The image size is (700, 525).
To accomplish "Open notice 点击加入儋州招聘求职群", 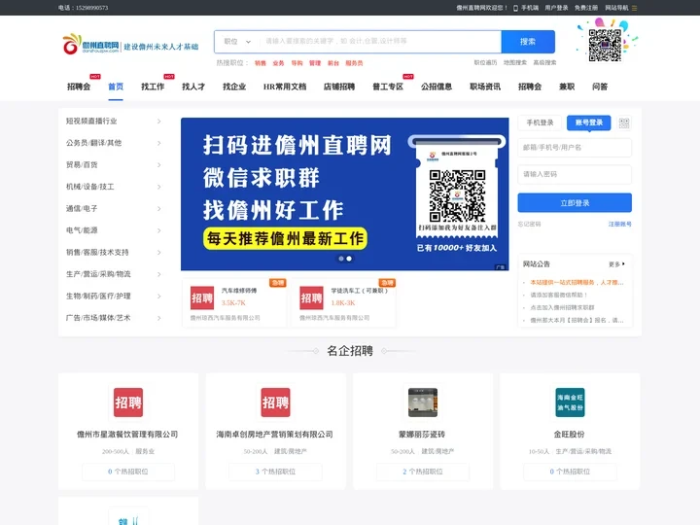I will [562, 307].
